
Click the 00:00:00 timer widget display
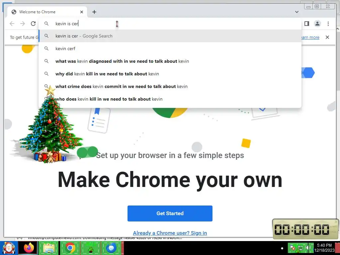tap(302, 229)
